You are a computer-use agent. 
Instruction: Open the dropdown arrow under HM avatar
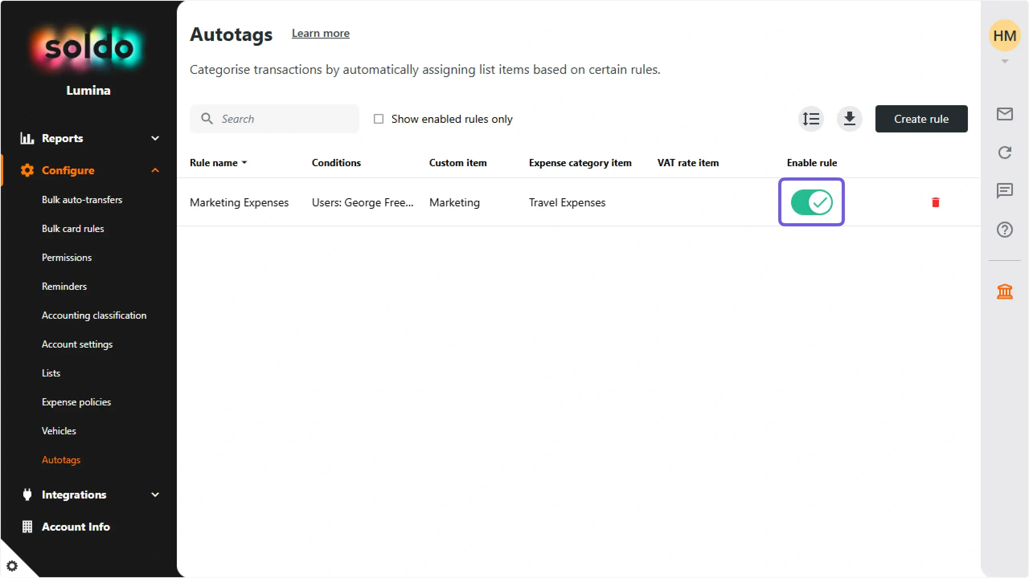point(1004,61)
